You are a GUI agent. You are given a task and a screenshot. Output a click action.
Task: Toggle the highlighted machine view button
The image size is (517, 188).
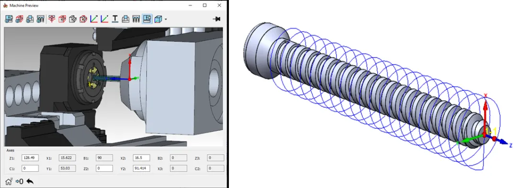point(147,19)
